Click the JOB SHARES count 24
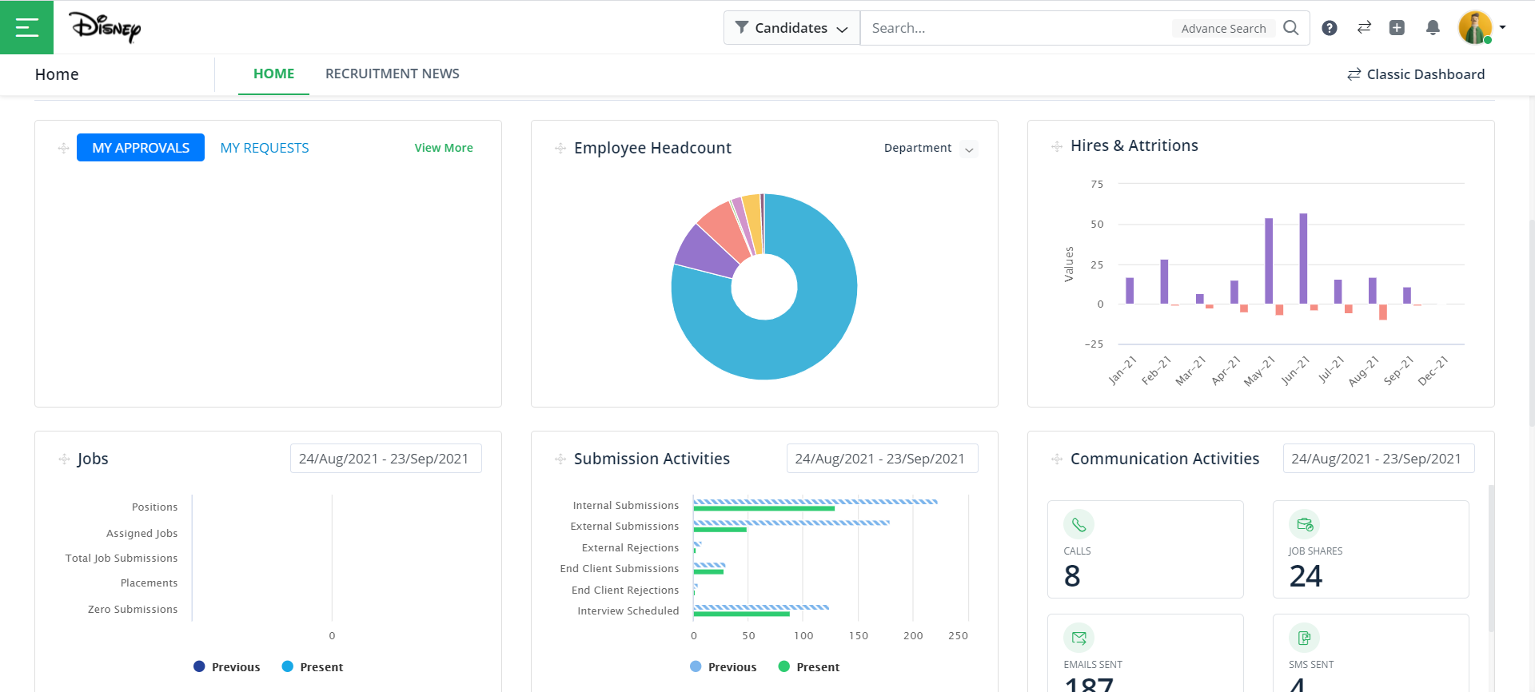The image size is (1535, 692). coord(1306,576)
